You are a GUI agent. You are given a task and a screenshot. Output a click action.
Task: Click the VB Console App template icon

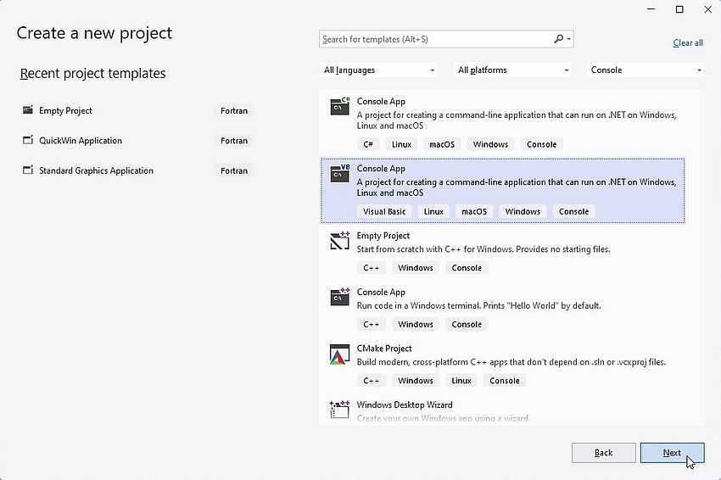point(340,173)
